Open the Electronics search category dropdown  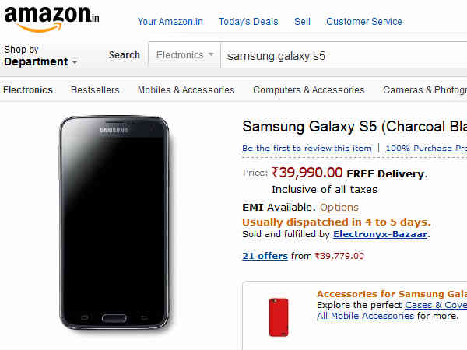click(x=185, y=55)
